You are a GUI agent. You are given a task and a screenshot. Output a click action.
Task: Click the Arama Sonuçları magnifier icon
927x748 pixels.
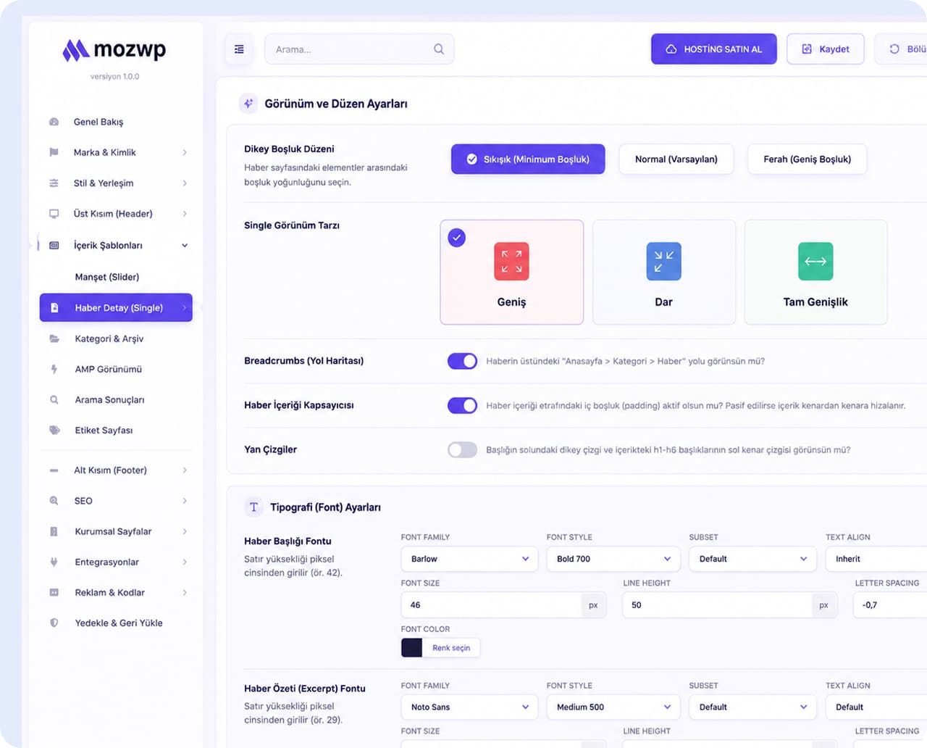[x=54, y=399]
